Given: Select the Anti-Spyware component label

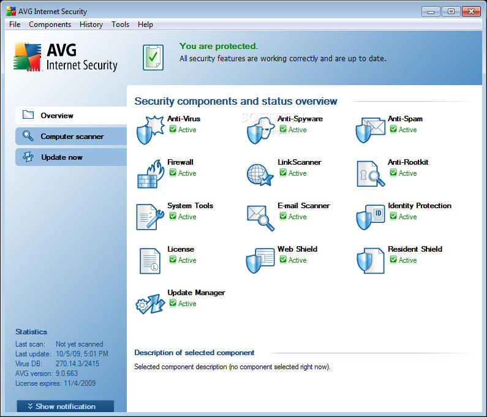Looking at the screenshot, I should 300,119.
